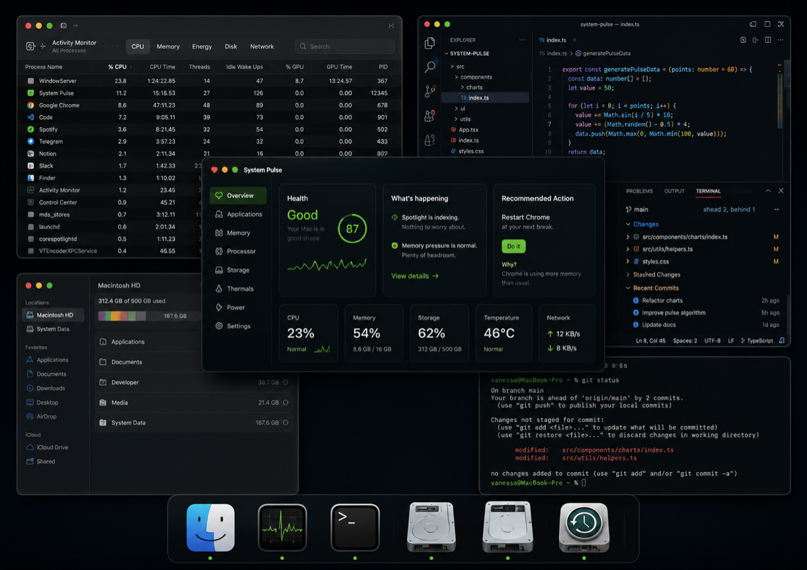Click the Thermals icon in System Pulse sidebar
The width and height of the screenshot is (807, 570).
[219, 289]
